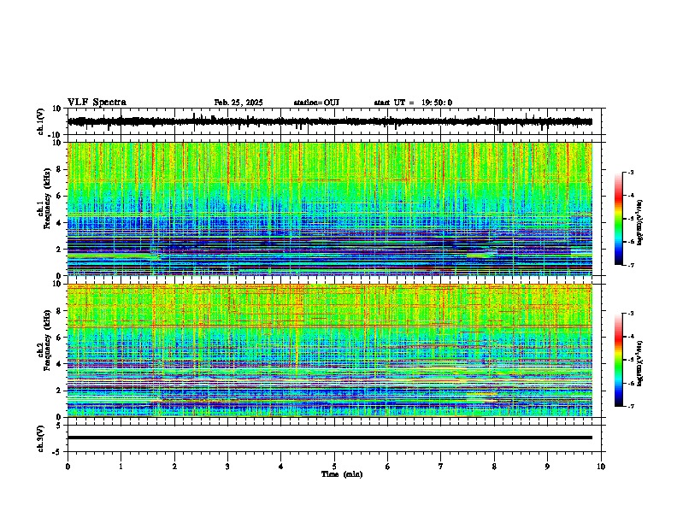This screenshot has width=677, height=523.
Task: Click the "station=OUI" label
Action: (x=316, y=103)
